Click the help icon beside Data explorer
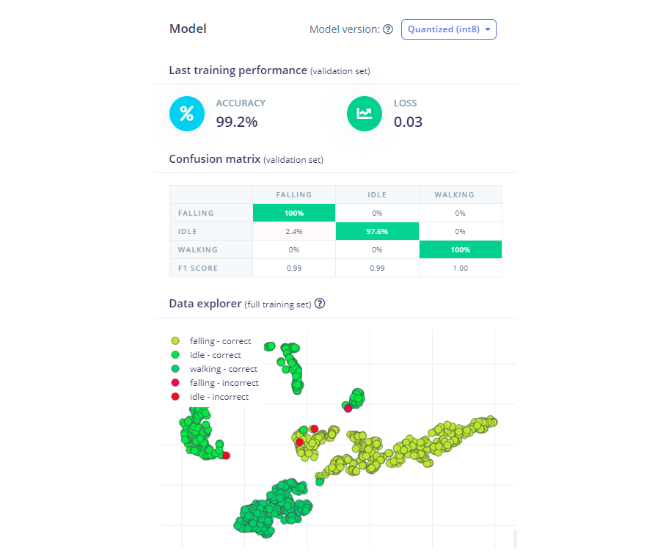Screen dimensions: 666x559 click(320, 304)
